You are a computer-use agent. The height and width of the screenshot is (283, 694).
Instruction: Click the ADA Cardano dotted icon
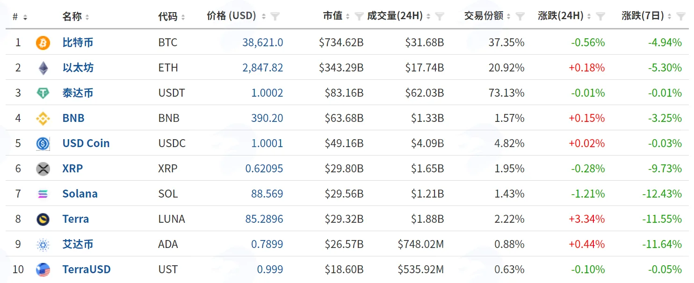(43, 245)
